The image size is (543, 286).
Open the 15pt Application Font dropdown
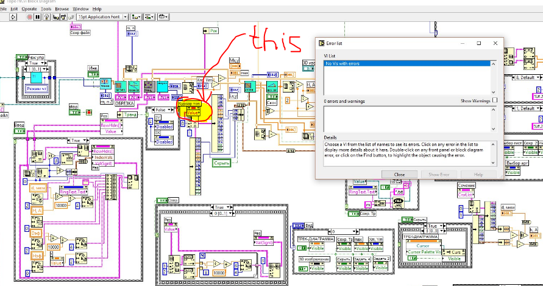click(102, 16)
